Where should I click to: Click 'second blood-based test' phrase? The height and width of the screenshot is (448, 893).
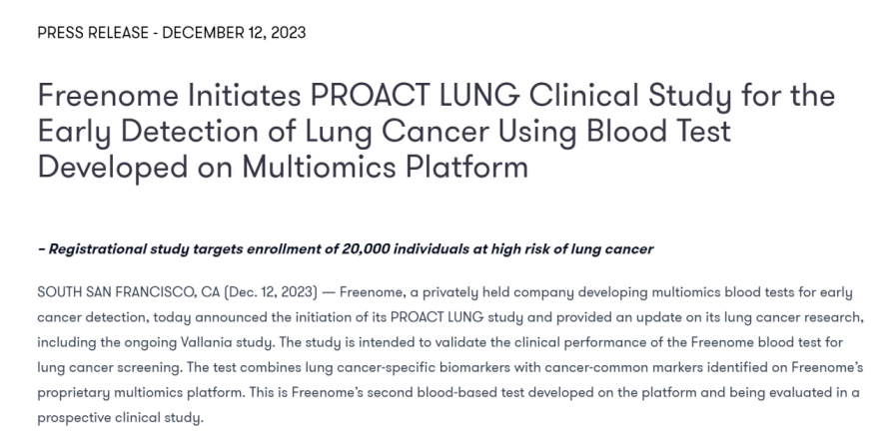pyautogui.click(x=446, y=392)
